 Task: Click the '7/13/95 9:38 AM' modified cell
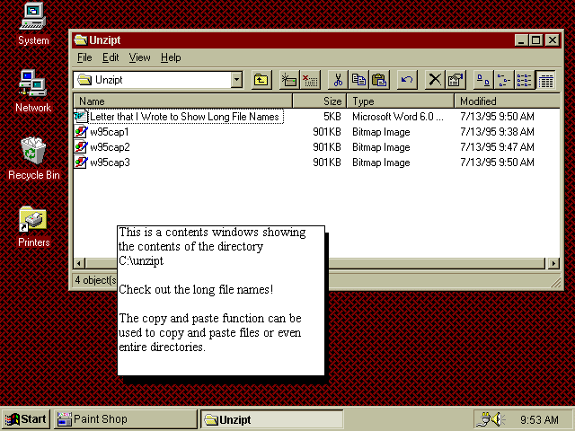[x=497, y=132]
